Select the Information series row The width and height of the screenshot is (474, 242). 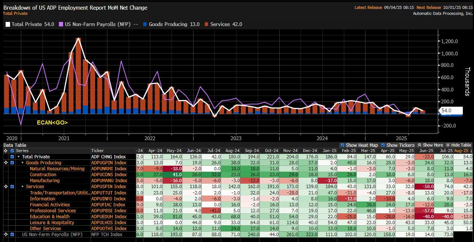click(x=43, y=199)
